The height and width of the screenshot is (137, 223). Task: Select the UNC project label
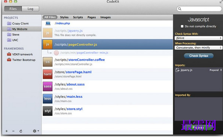(15, 40)
